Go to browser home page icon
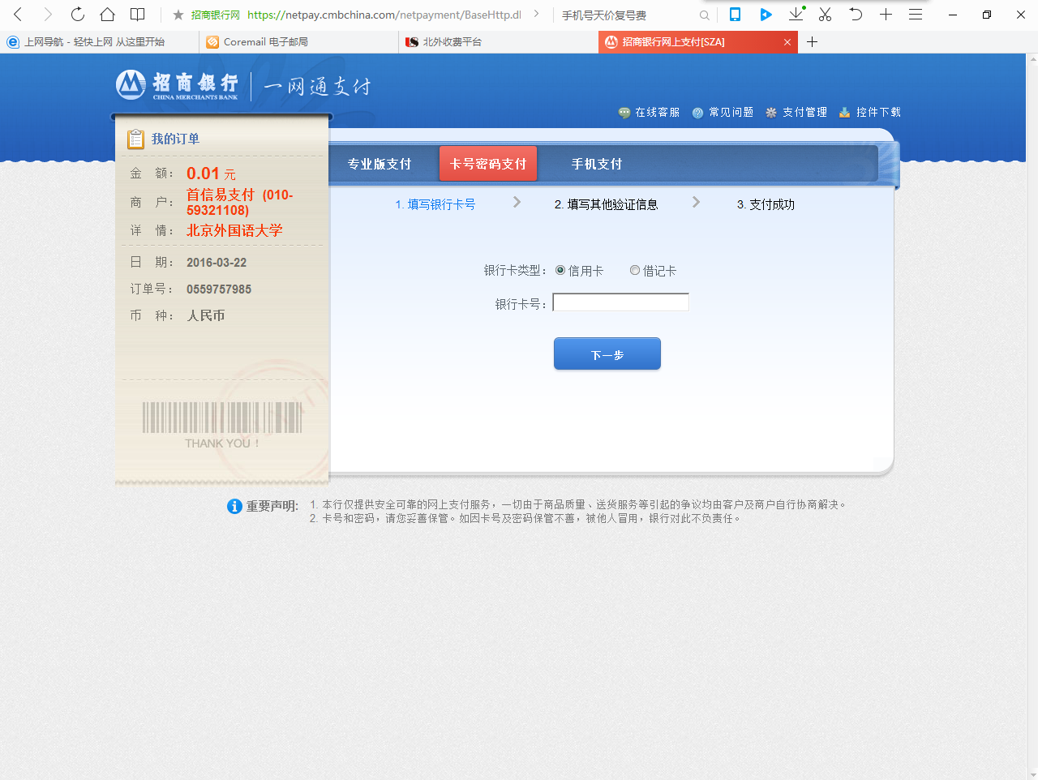Screen dimensions: 1038x780 click(107, 15)
